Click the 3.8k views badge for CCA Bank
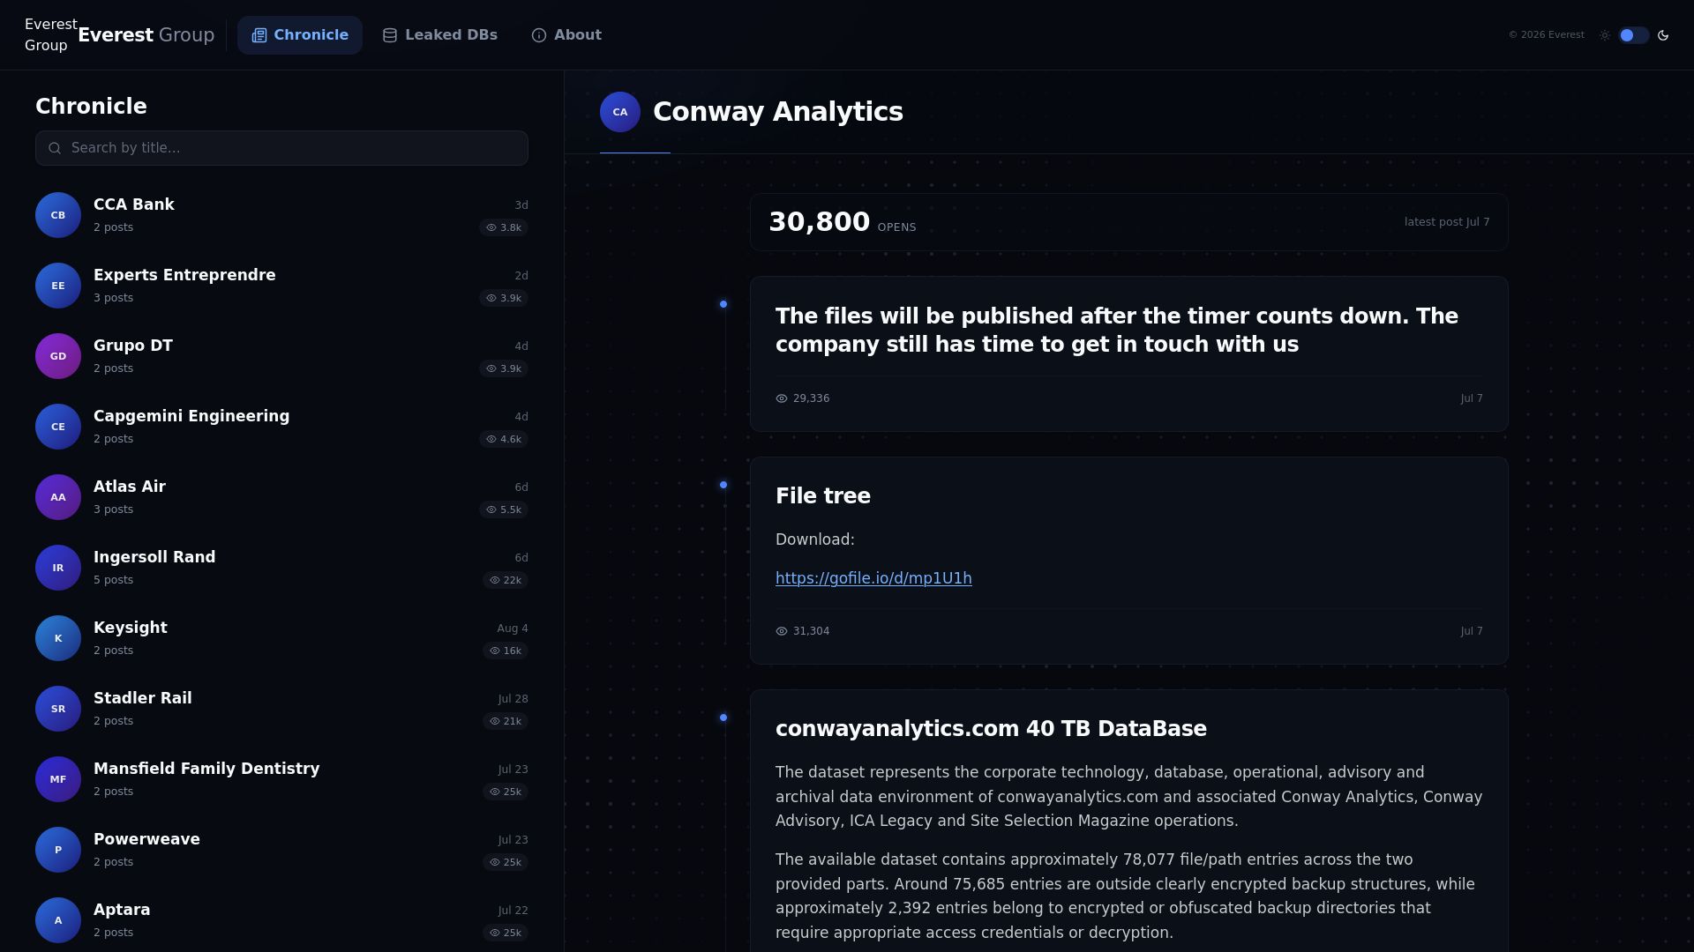Image resolution: width=1694 pixels, height=952 pixels. tap(504, 227)
